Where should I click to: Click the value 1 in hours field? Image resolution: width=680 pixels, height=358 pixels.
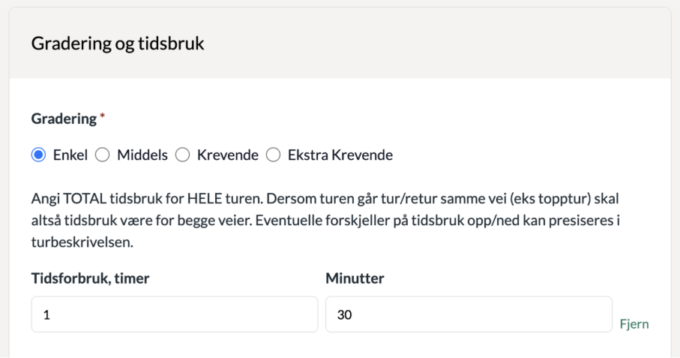(x=46, y=314)
